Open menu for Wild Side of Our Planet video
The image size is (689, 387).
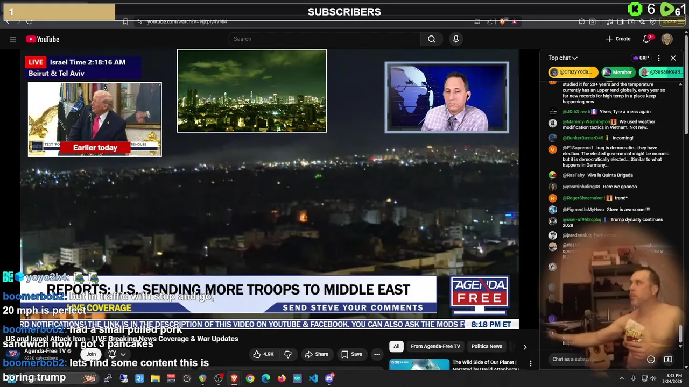pyautogui.click(x=531, y=363)
